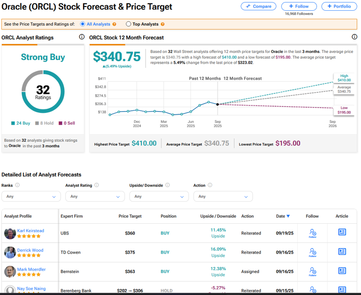Expand the Ranks dropdown

coord(31,197)
